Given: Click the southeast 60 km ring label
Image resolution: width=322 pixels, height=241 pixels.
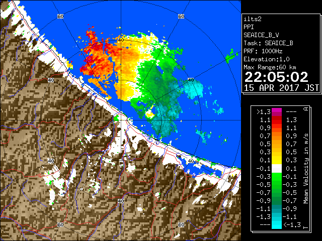Looking at the screenshot, I should point(181,224).
